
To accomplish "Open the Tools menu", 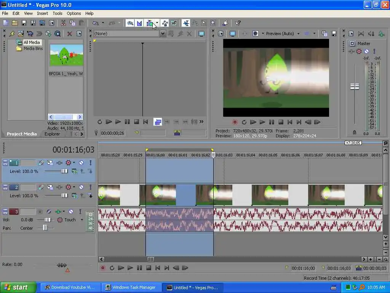I will (x=58, y=13).
